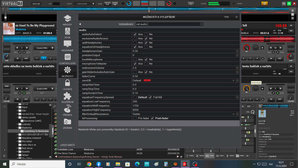
Task: Click the Help link in options
Action: tap(226, 17)
